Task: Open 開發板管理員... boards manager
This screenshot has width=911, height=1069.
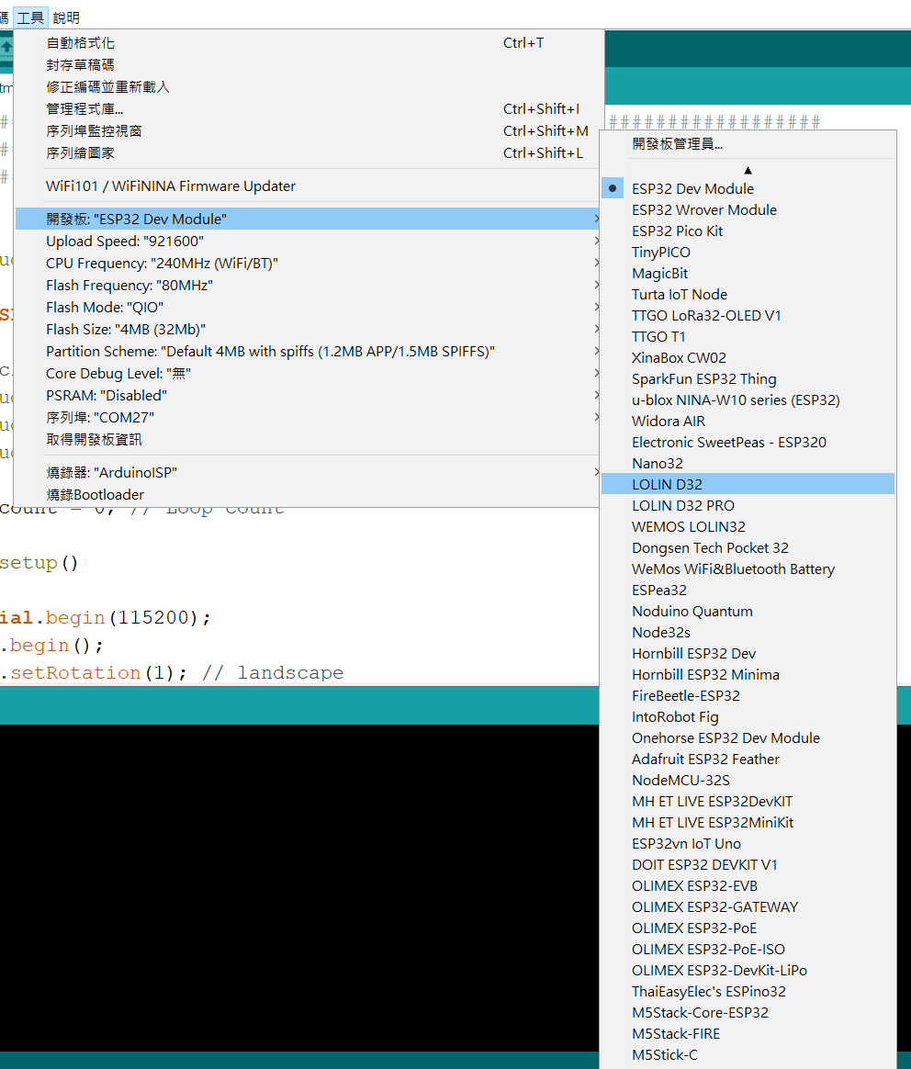Action: [748, 144]
